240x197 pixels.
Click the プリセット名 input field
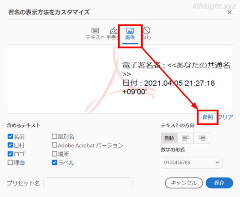[x=88, y=183]
